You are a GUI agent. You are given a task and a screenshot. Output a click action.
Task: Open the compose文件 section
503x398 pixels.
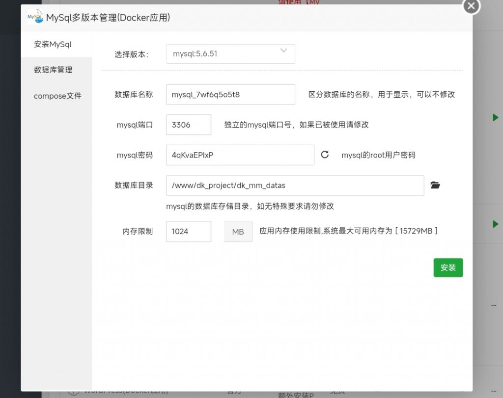pyautogui.click(x=57, y=96)
